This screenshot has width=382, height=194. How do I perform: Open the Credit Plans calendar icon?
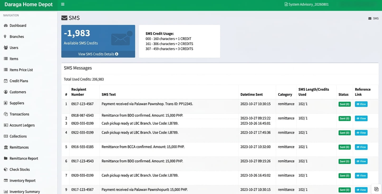[x=6, y=81]
